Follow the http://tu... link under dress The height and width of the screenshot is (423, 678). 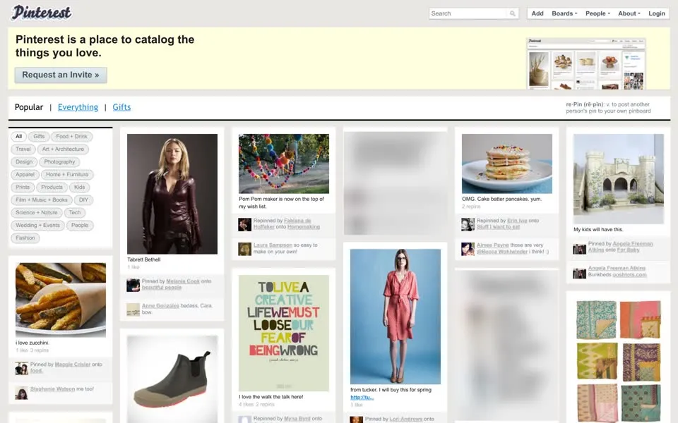pyautogui.click(x=362, y=397)
